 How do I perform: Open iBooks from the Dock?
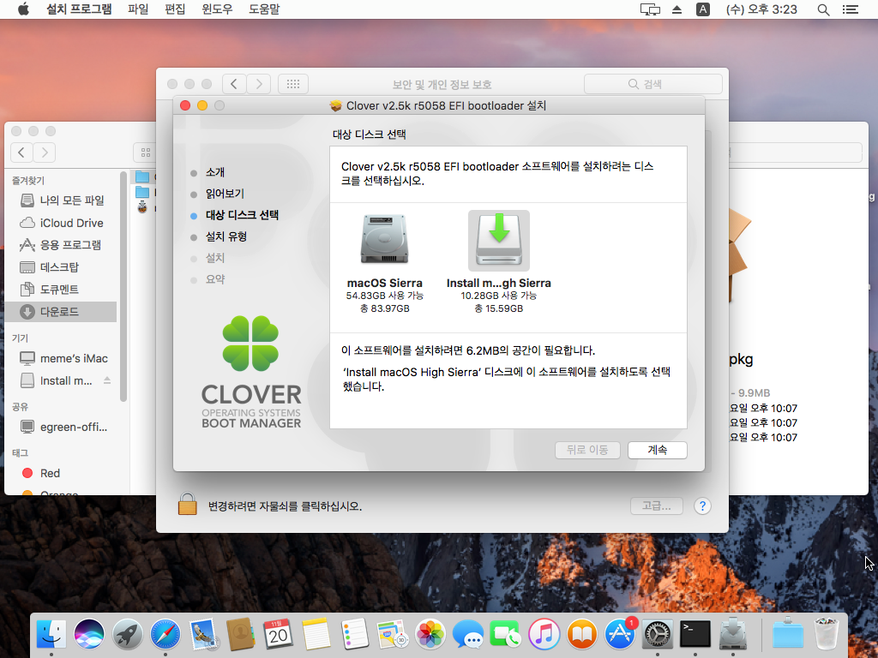pyautogui.click(x=582, y=634)
